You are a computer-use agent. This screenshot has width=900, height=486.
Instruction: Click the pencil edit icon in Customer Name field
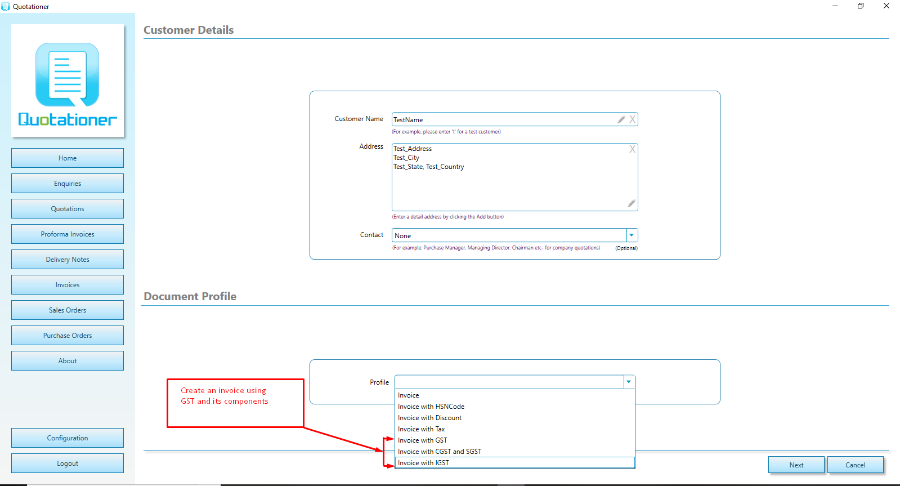tap(621, 119)
